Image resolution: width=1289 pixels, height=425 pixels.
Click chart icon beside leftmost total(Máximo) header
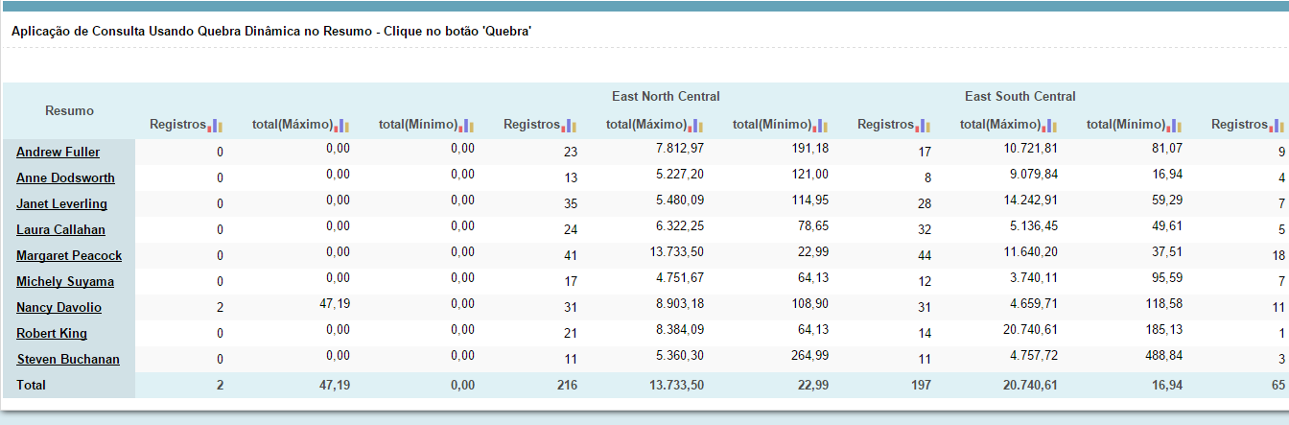point(342,126)
